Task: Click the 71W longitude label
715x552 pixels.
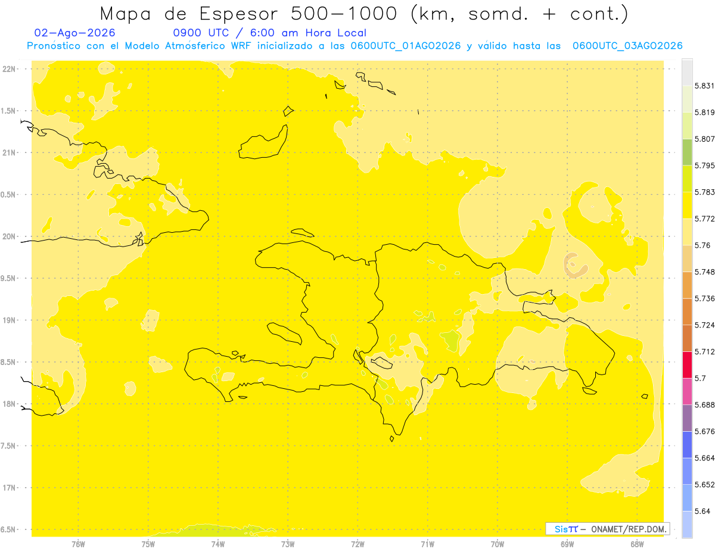Action: [x=427, y=543]
